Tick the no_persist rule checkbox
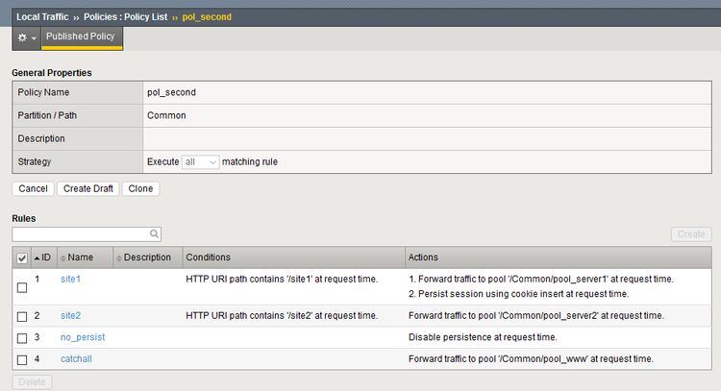The height and width of the screenshot is (391, 721). click(x=22, y=338)
